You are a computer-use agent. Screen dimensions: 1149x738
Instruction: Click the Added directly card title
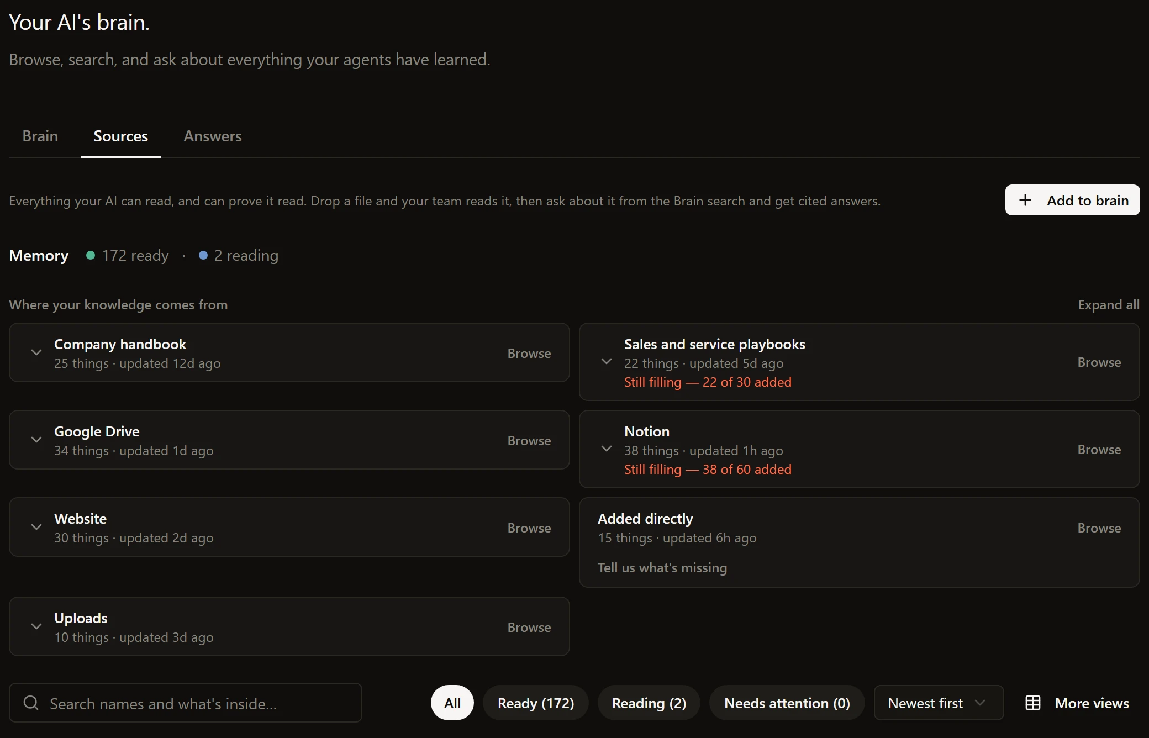coord(645,519)
